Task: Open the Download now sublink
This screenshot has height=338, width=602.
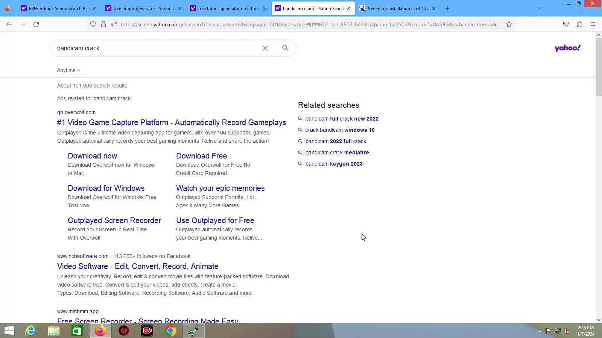Action: 92,156
